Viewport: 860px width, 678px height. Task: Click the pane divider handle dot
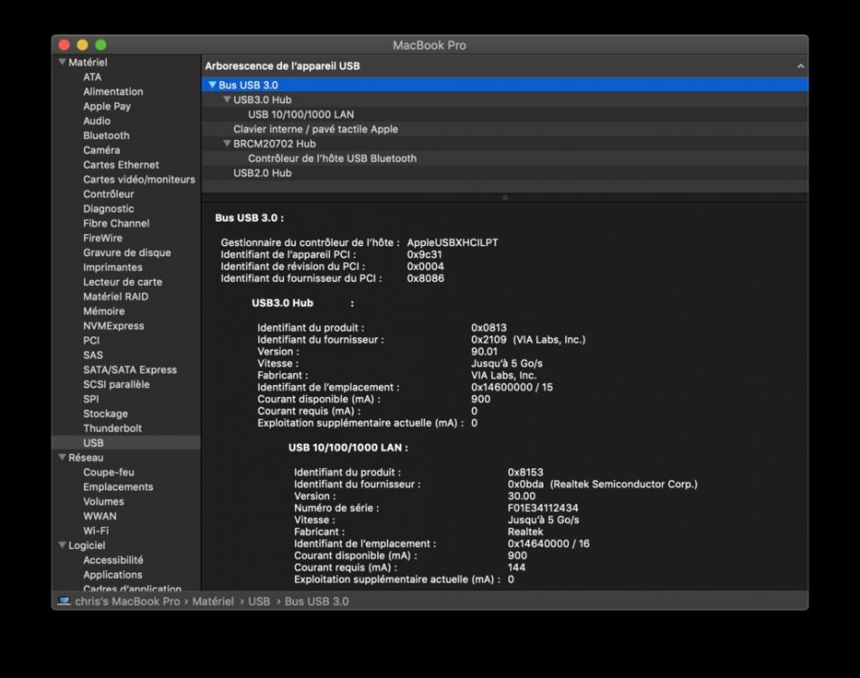[505, 197]
